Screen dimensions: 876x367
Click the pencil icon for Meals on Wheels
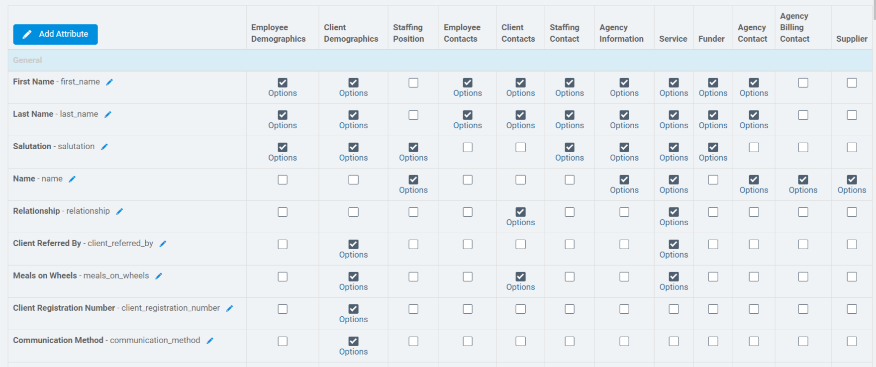[x=159, y=276]
